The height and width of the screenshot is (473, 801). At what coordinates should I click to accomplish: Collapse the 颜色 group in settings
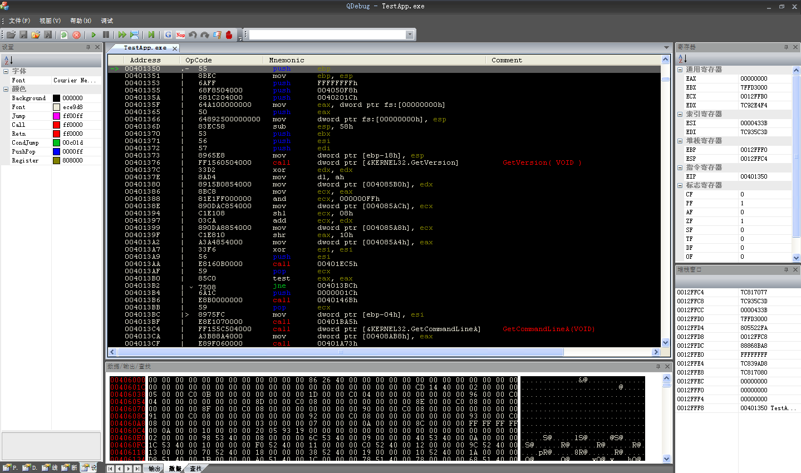(6, 89)
